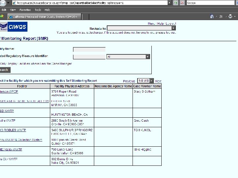
Task: Select the California Integrated Water Quality System tab
Action: (x=45, y=17)
